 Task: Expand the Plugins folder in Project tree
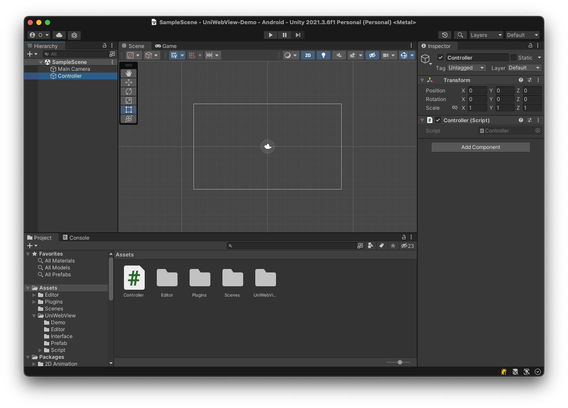(x=34, y=302)
